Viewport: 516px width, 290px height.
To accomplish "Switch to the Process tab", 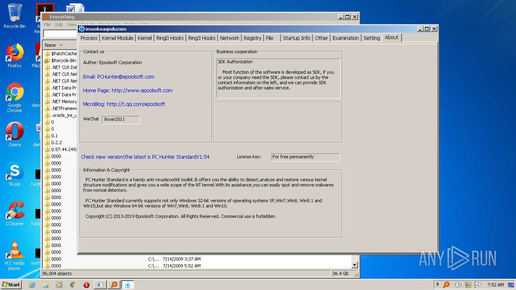I will (x=89, y=38).
